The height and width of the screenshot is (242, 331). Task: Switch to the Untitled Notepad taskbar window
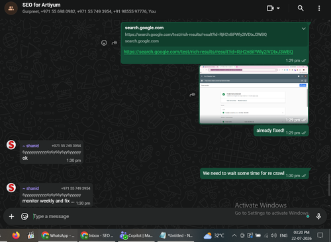pos(176,235)
